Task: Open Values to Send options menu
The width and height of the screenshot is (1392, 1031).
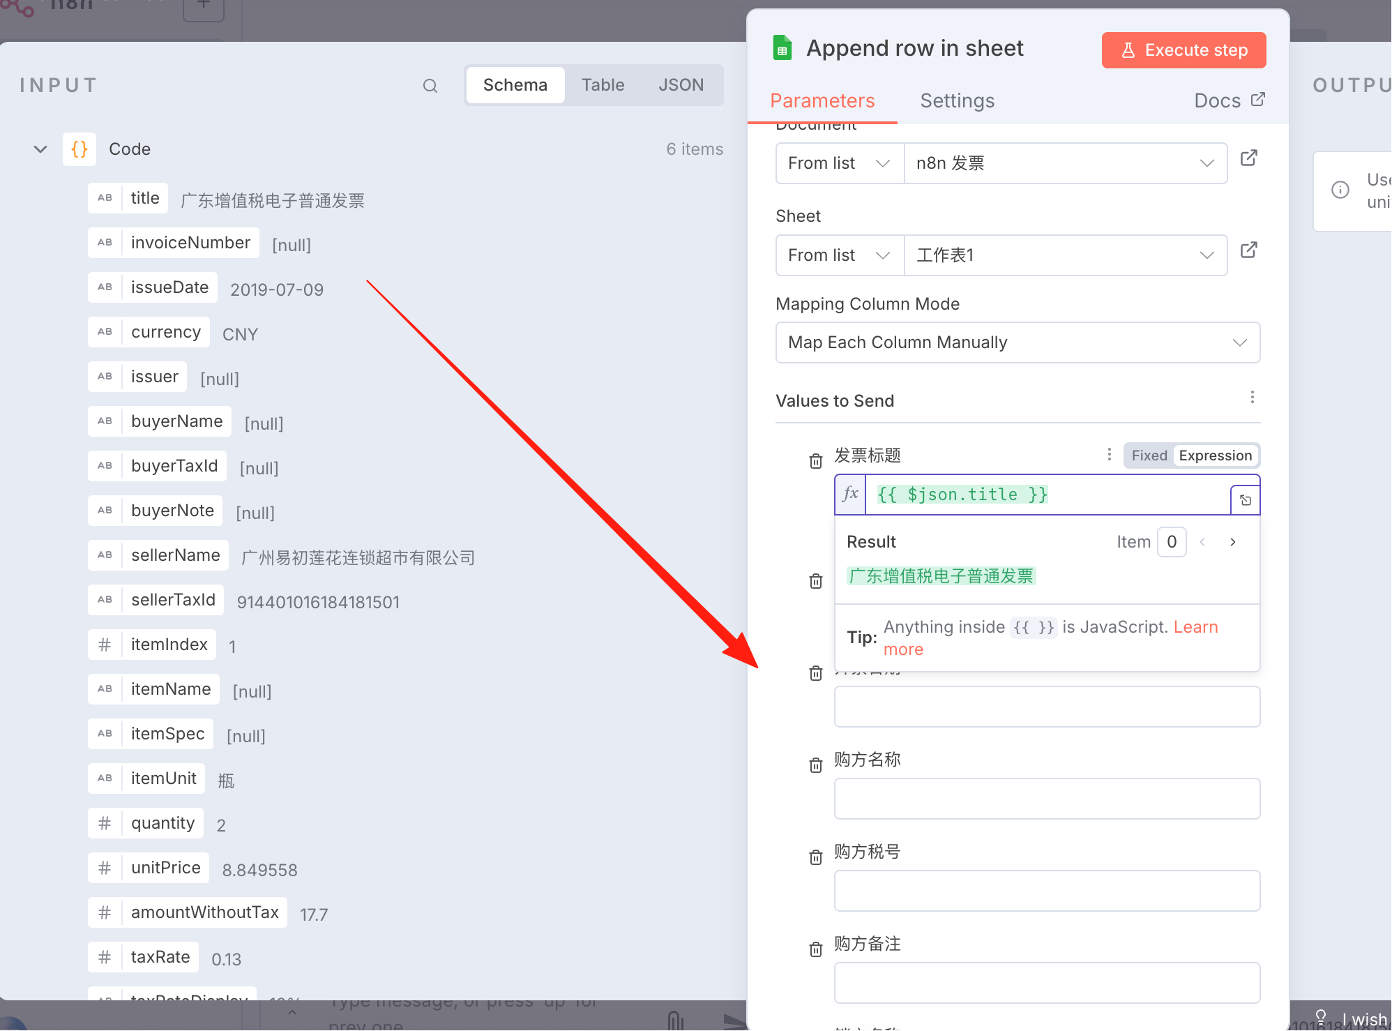Action: 1253,397
